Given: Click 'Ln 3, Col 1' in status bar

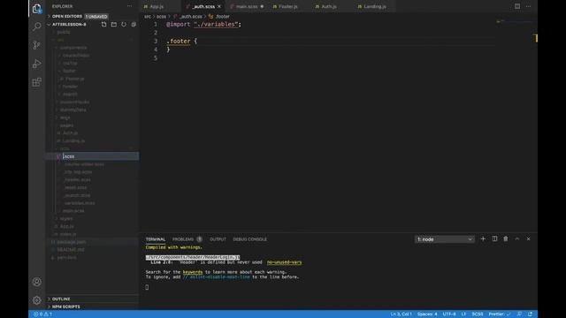Looking at the screenshot, I should coord(401,314).
